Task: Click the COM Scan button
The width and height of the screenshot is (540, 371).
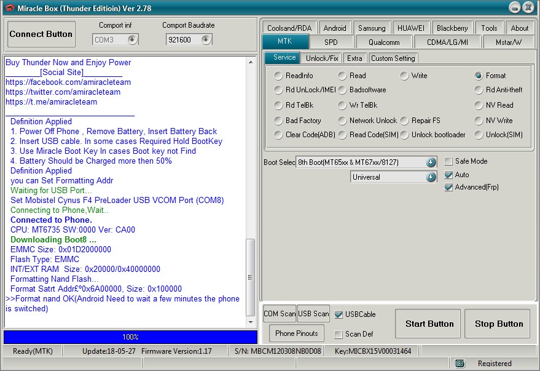Action: 280,314
